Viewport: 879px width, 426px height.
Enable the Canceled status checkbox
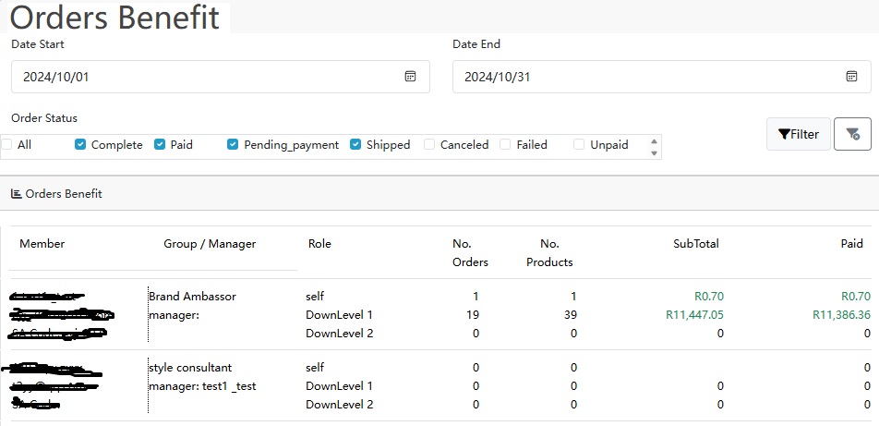[x=429, y=145]
